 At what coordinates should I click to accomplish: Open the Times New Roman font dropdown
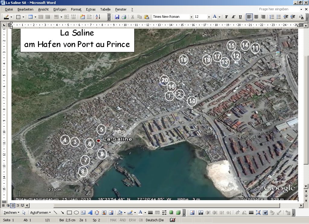(x=191, y=17)
